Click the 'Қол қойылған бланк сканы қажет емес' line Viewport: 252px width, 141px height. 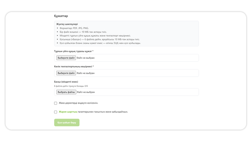[x=100, y=43]
